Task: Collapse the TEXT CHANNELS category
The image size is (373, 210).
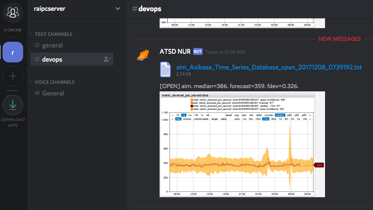Action: (x=53, y=34)
